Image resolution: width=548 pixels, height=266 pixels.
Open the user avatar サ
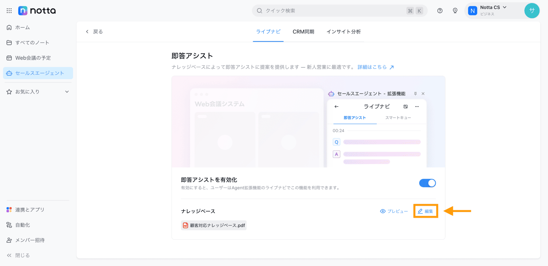pyautogui.click(x=532, y=11)
